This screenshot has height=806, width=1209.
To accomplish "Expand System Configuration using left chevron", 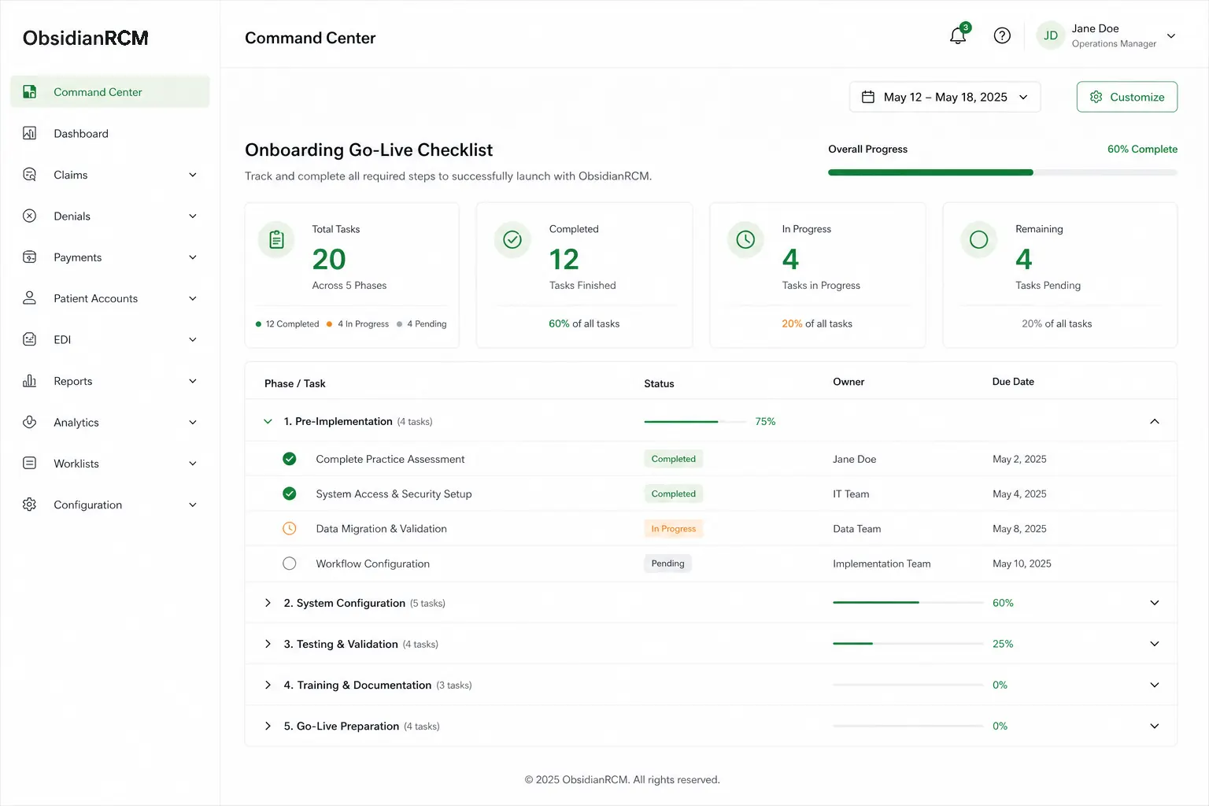I will 268,603.
